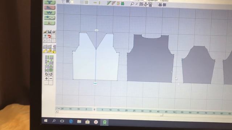Click the top handle above the cardigan front
This screenshot has width=232, height=130.
96,30
